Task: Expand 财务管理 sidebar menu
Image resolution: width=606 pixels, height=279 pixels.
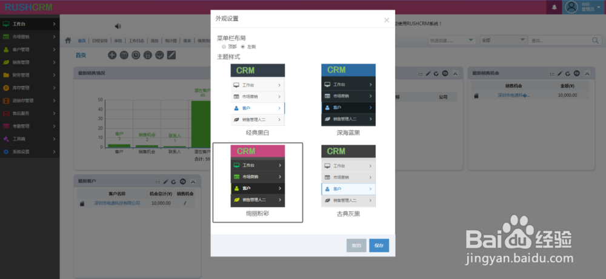Action: pyautogui.click(x=30, y=75)
